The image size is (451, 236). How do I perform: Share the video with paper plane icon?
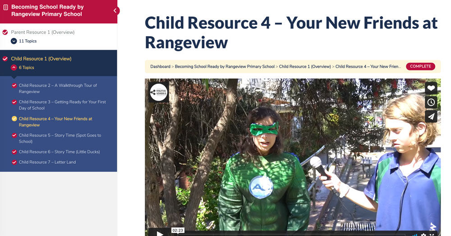(x=431, y=116)
